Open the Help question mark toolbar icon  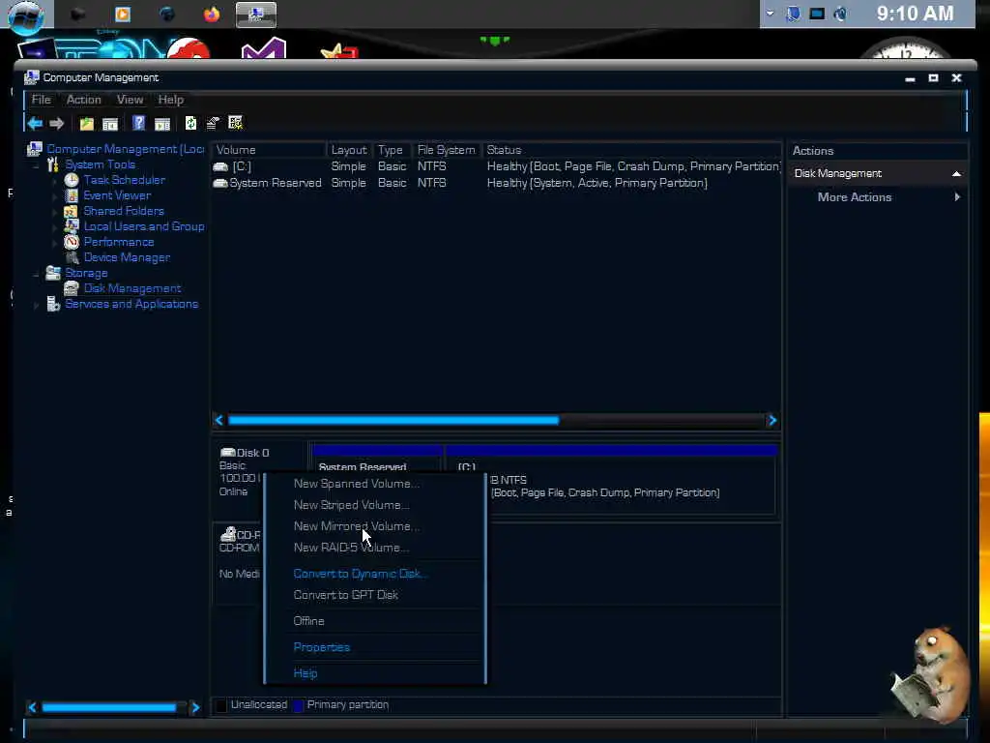139,123
